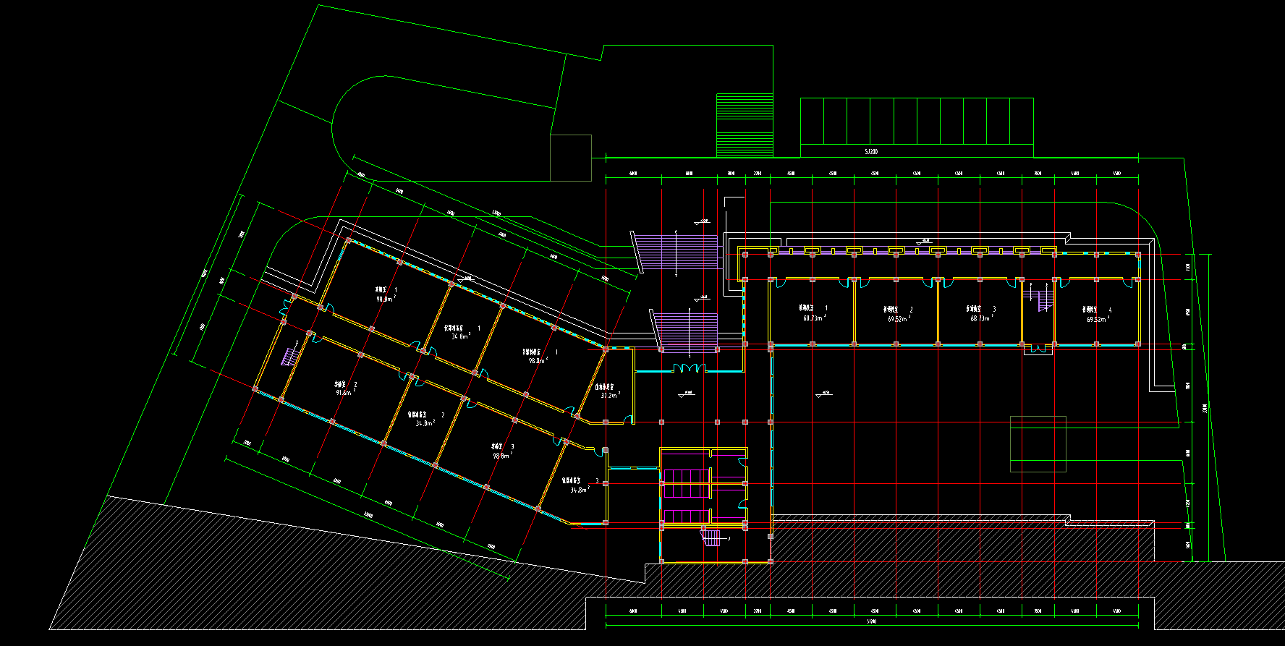The width and height of the screenshot is (1285, 646).
Task: Select the 34.8m² label of the room numbered 2
Action: click(x=425, y=423)
